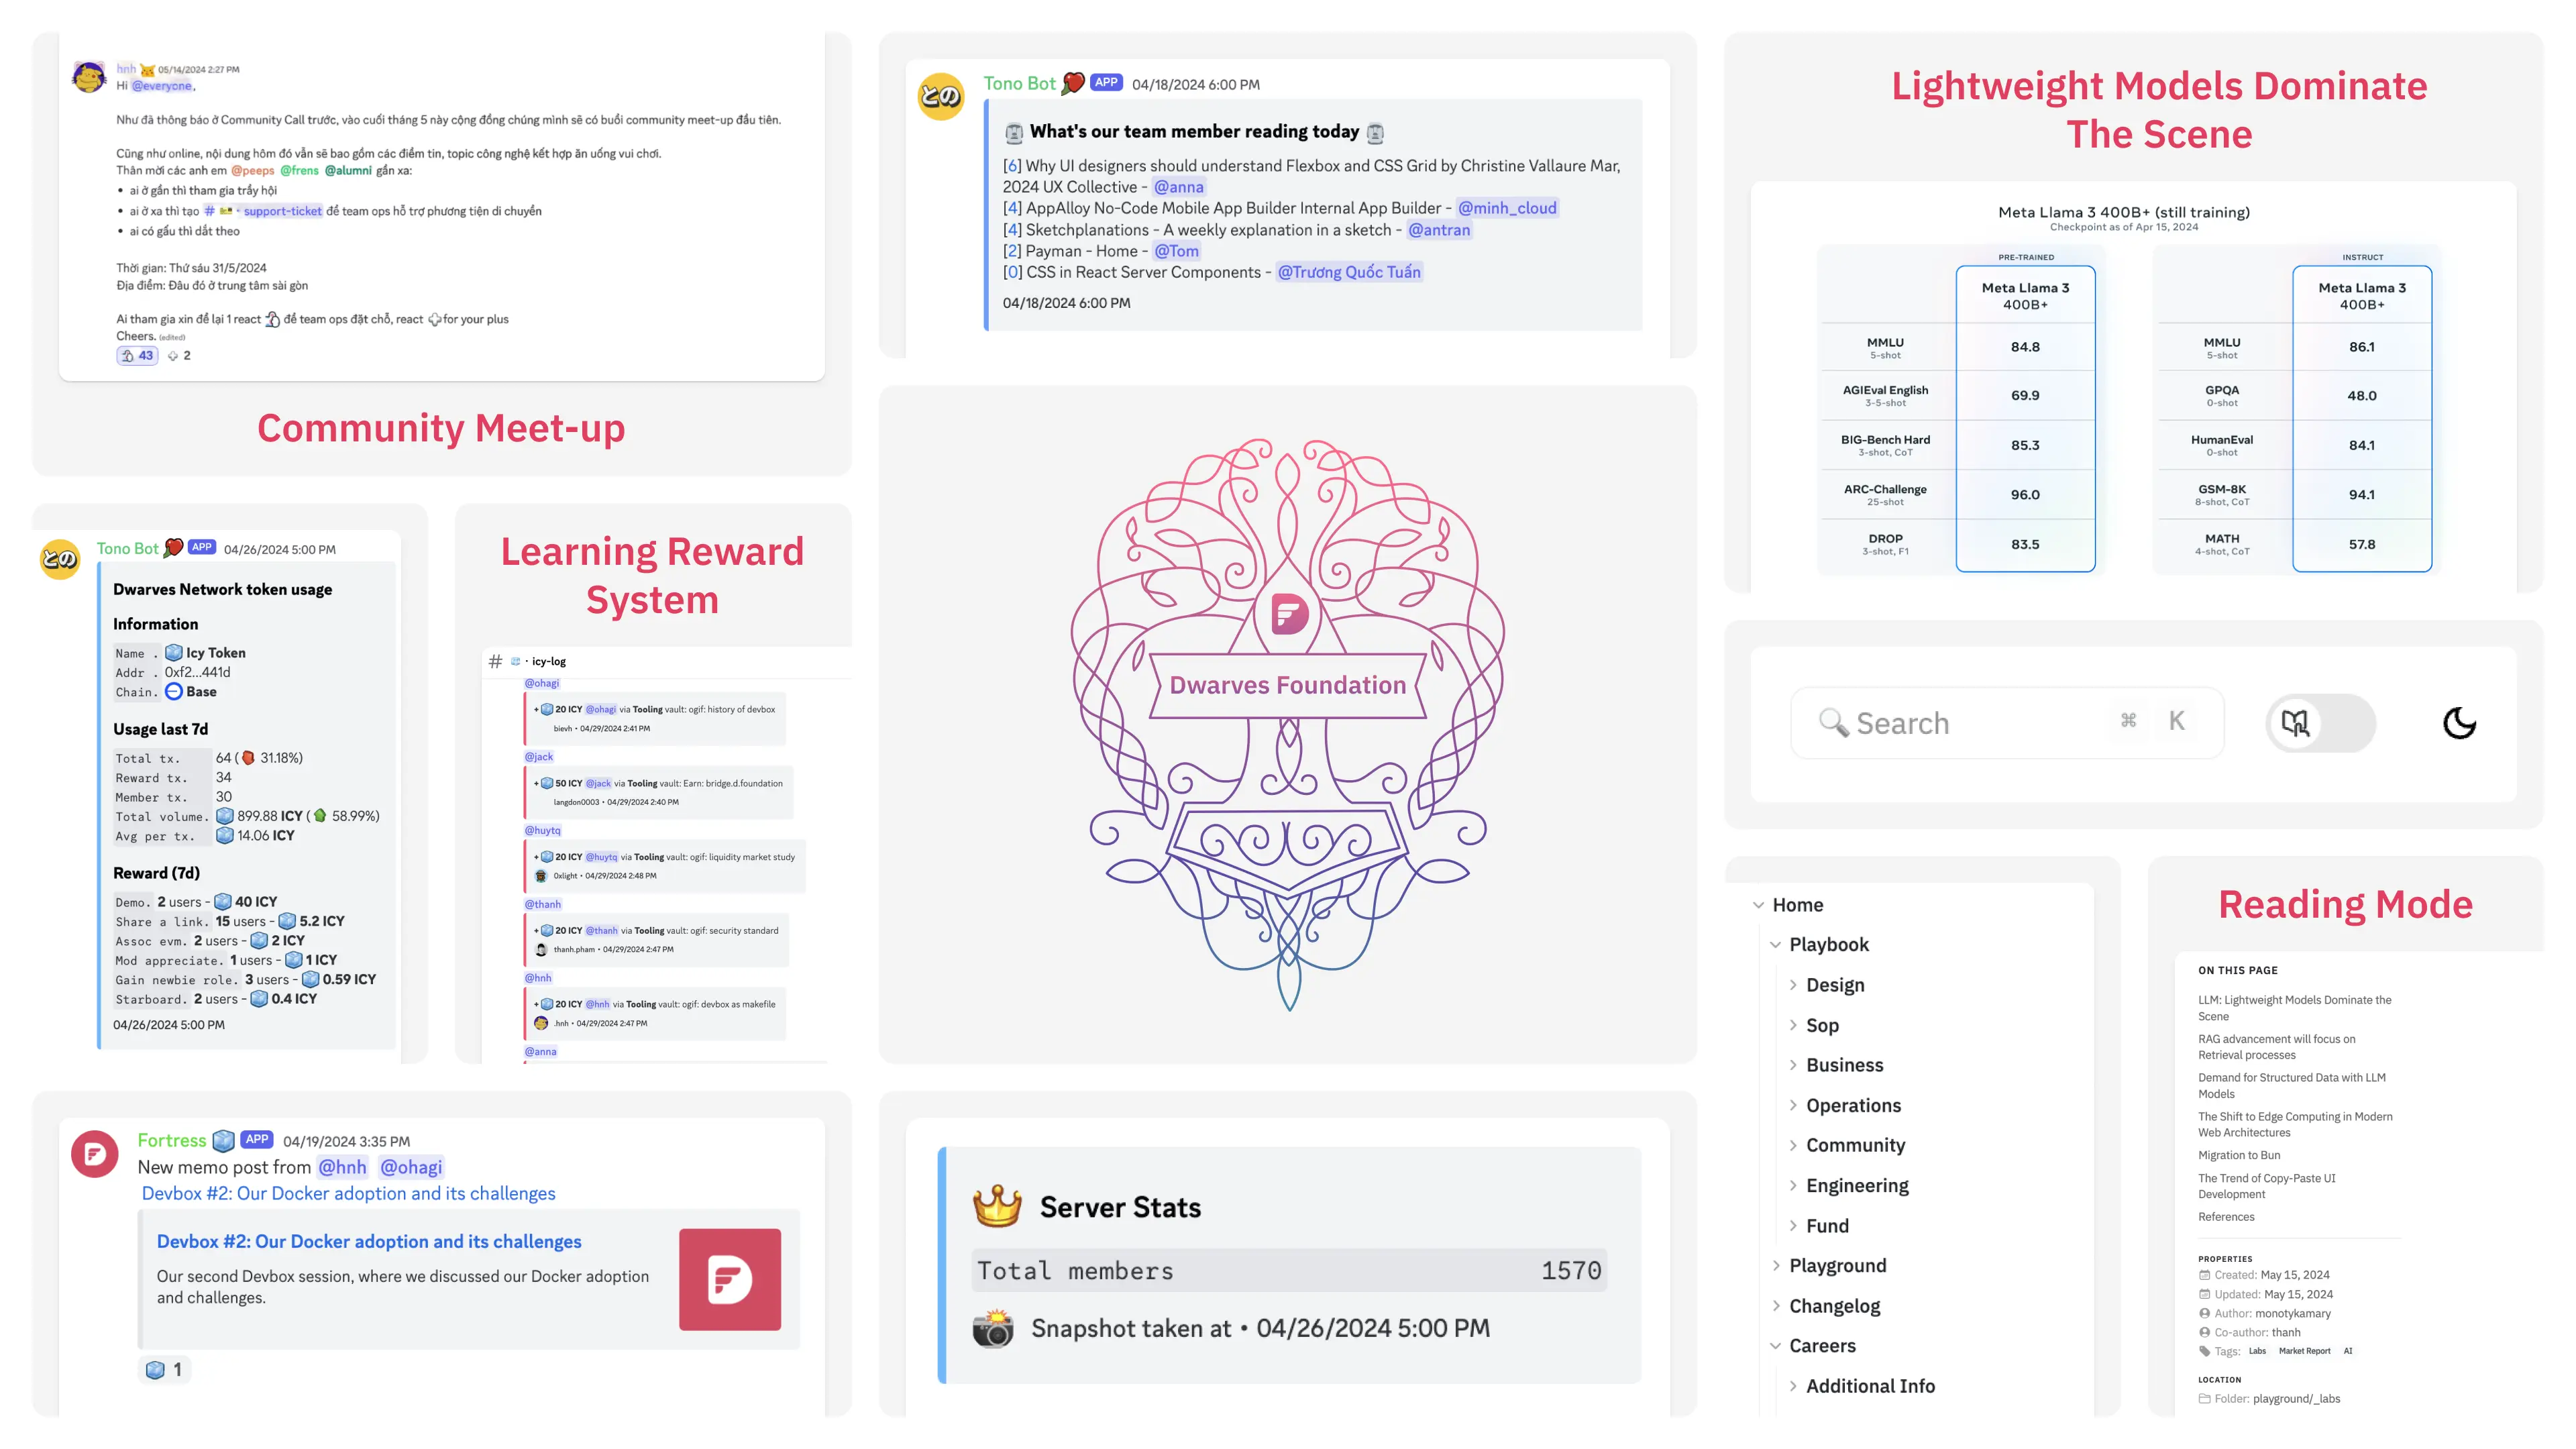
Task: Click the hnh user avatar
Action: pyautogui.click(x=90, y=78)
